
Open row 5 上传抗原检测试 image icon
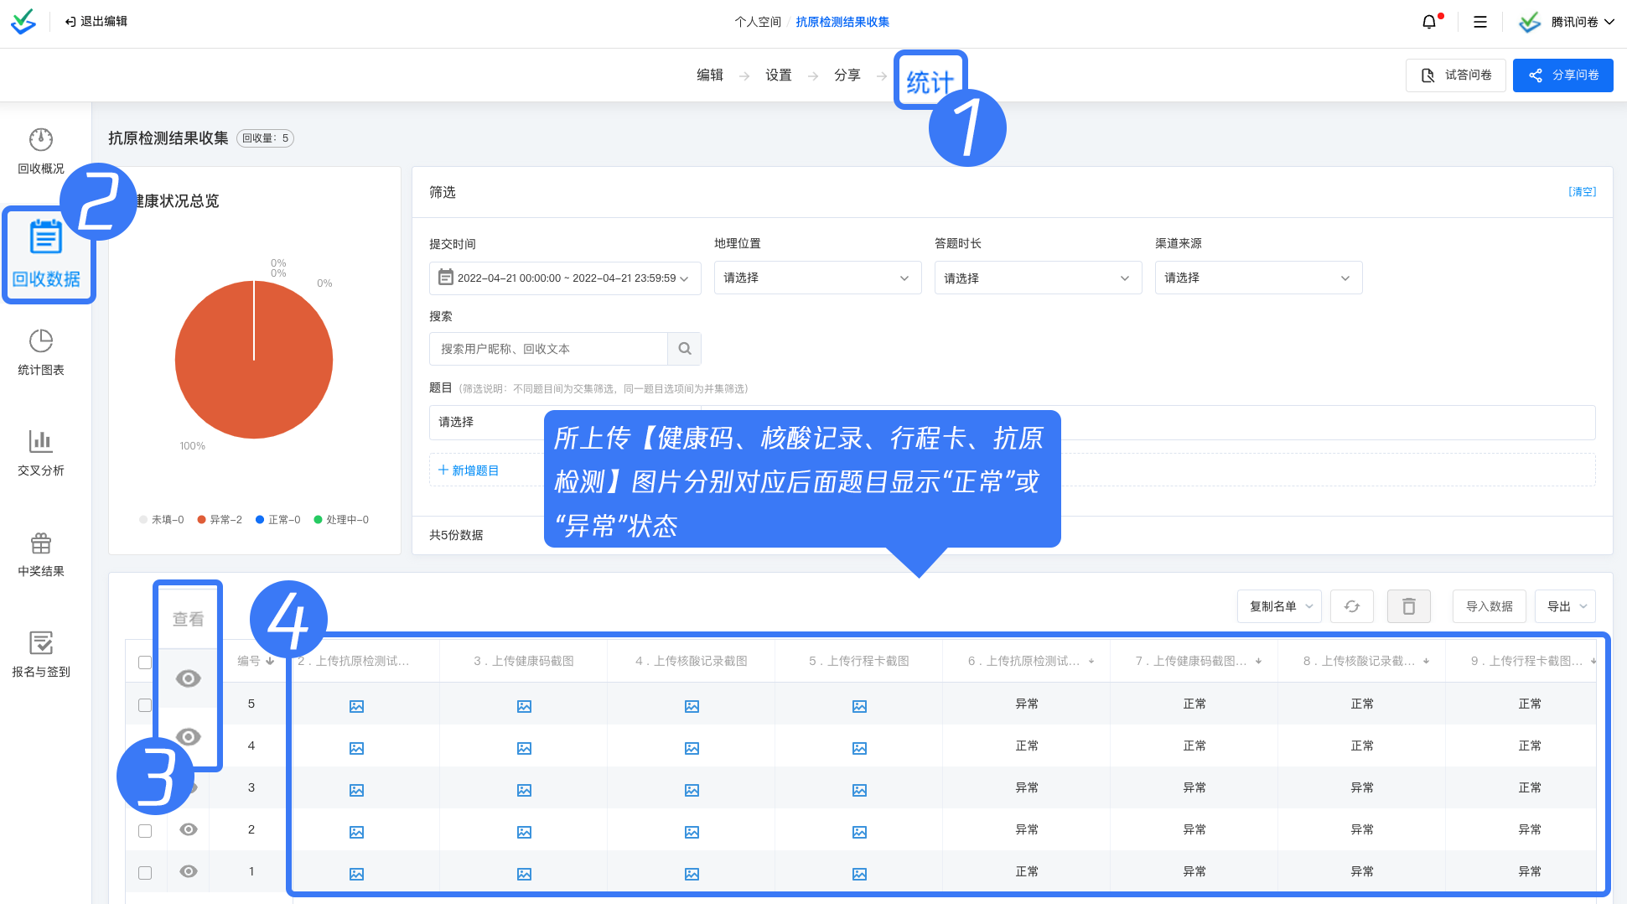click(x=356, y=706)
